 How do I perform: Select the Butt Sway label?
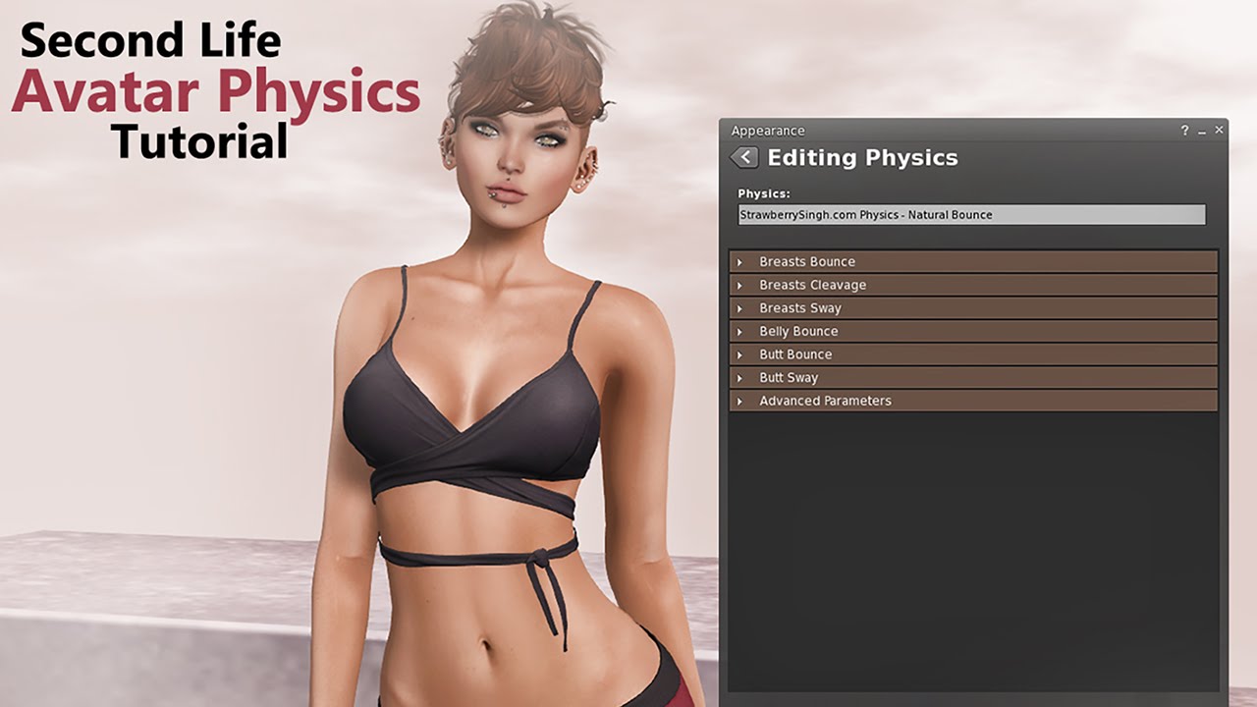(789, 378)
